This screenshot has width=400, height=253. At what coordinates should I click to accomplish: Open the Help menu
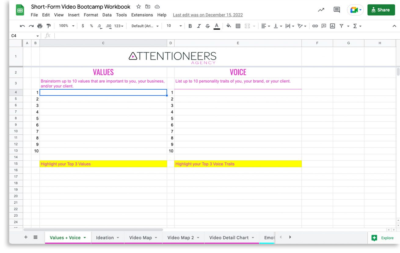[x=162, y=15]
